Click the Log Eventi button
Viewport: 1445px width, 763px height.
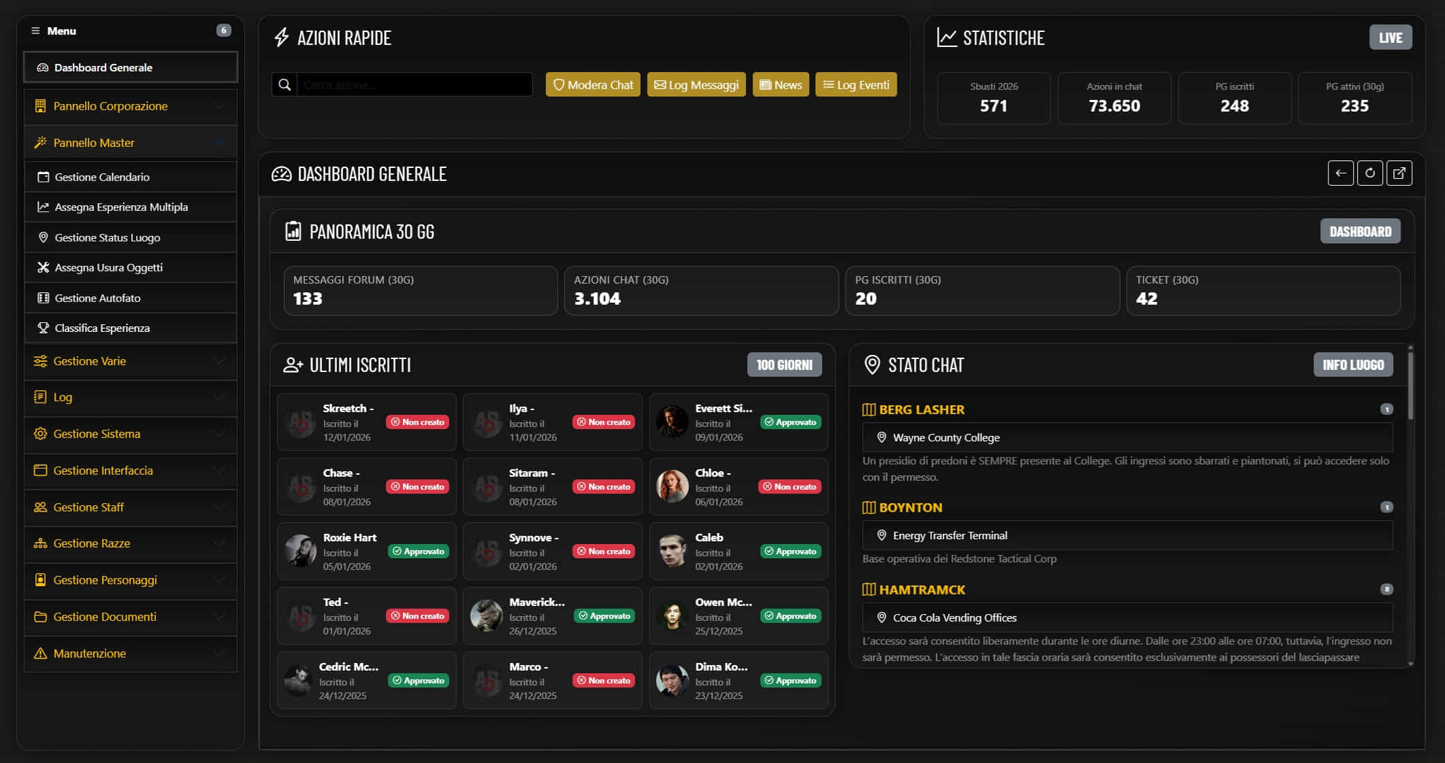(856, 85)
